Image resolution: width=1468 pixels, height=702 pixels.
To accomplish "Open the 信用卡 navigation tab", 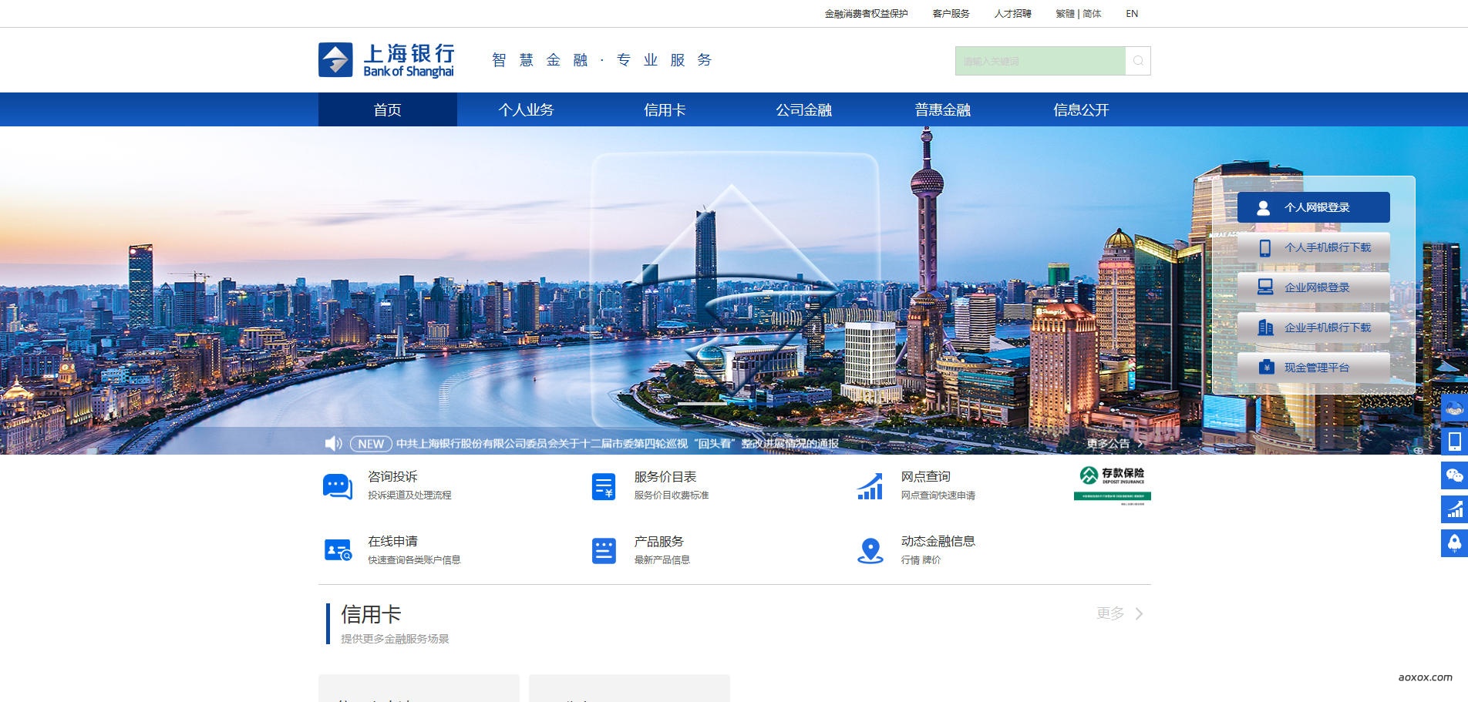I will point(665,109).
